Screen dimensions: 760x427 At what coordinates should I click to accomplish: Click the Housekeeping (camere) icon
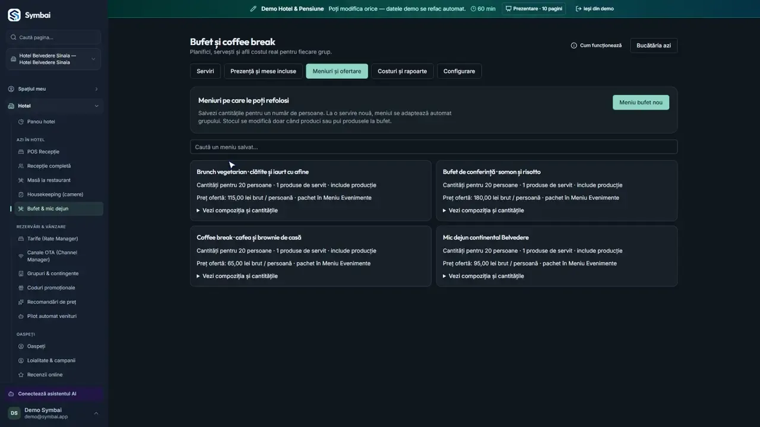[x=21, y=195]
